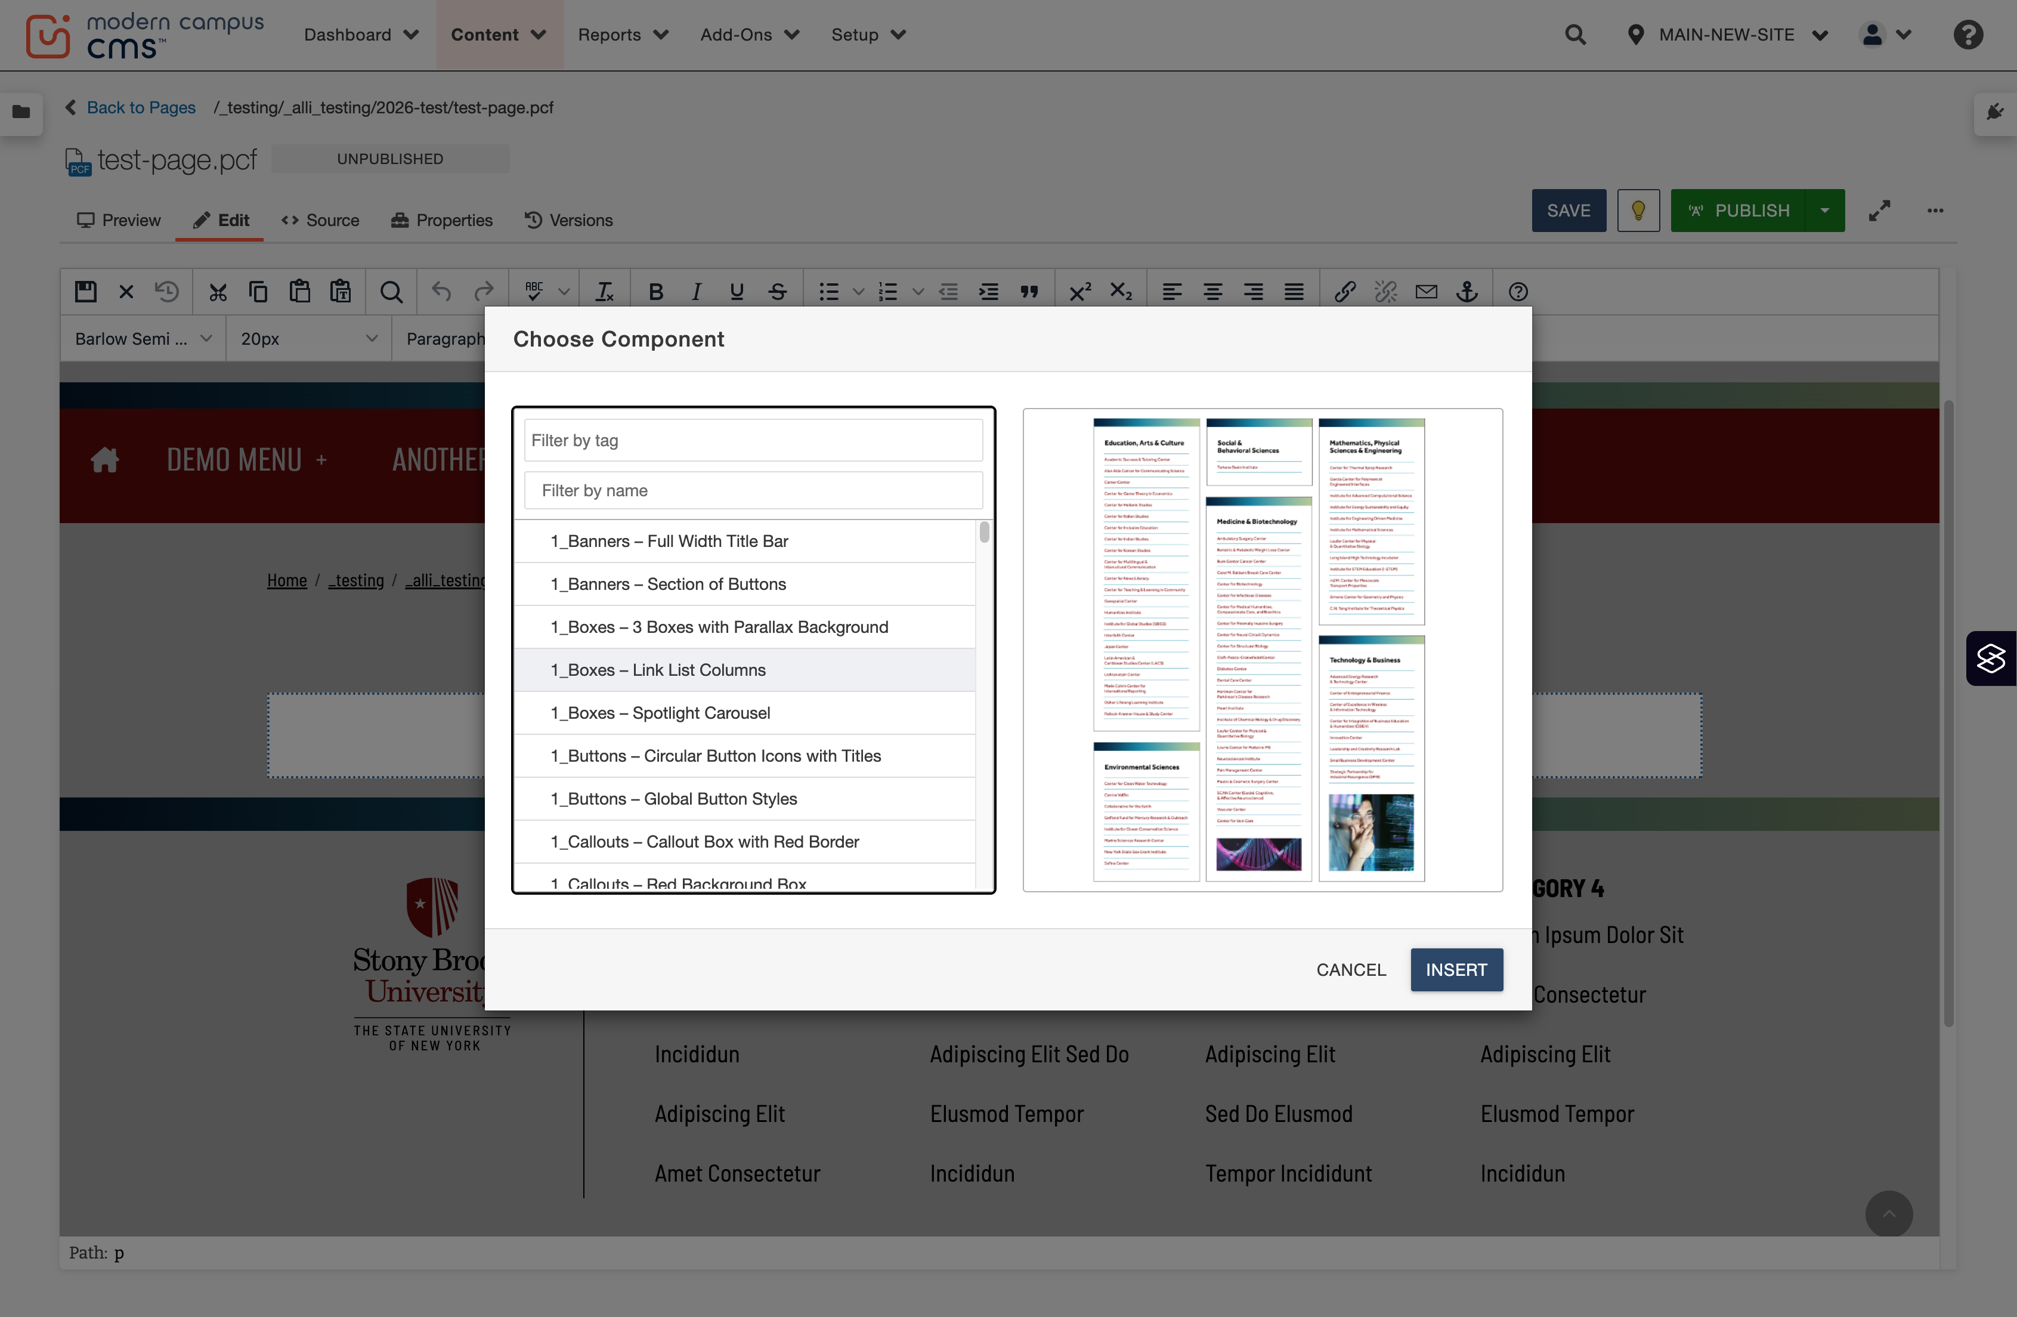Open the global search magnifier icon
Image resolution: width=2017 pixels, height=1317 pixels.
point(1576,35)
